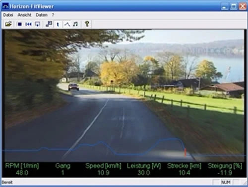248x187 pixels.
Task: Open file with folder icon
Action: 8,24
